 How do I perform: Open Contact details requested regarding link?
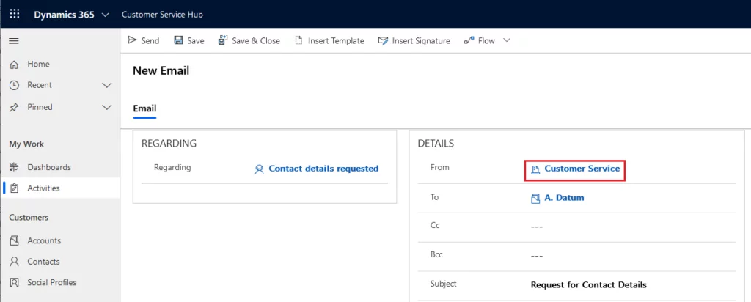(x=323, y=169)
